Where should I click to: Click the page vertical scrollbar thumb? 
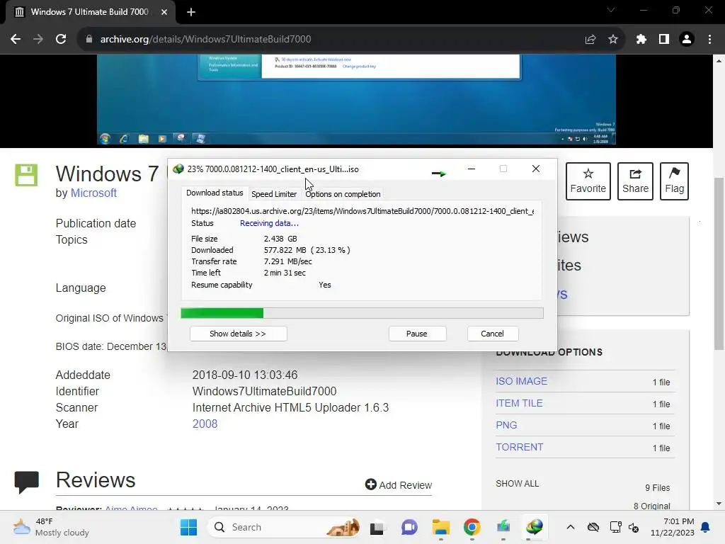(719, 263)
